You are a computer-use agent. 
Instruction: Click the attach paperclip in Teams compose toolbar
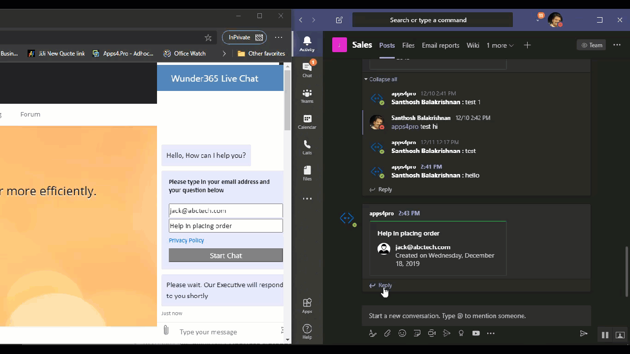[387, 333]
